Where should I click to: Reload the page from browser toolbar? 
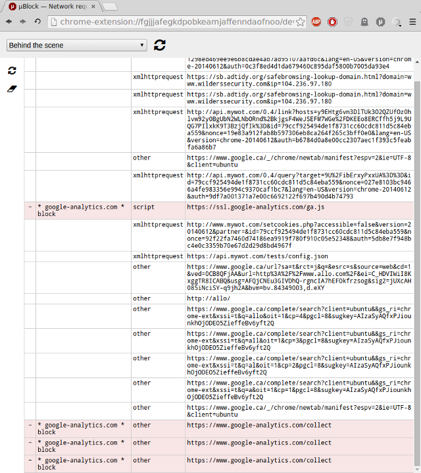tap(37, 22)
